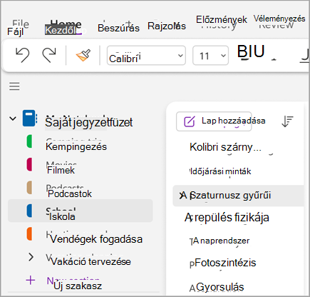Expand the Vakáció tervezése section group

pos(31,257)
